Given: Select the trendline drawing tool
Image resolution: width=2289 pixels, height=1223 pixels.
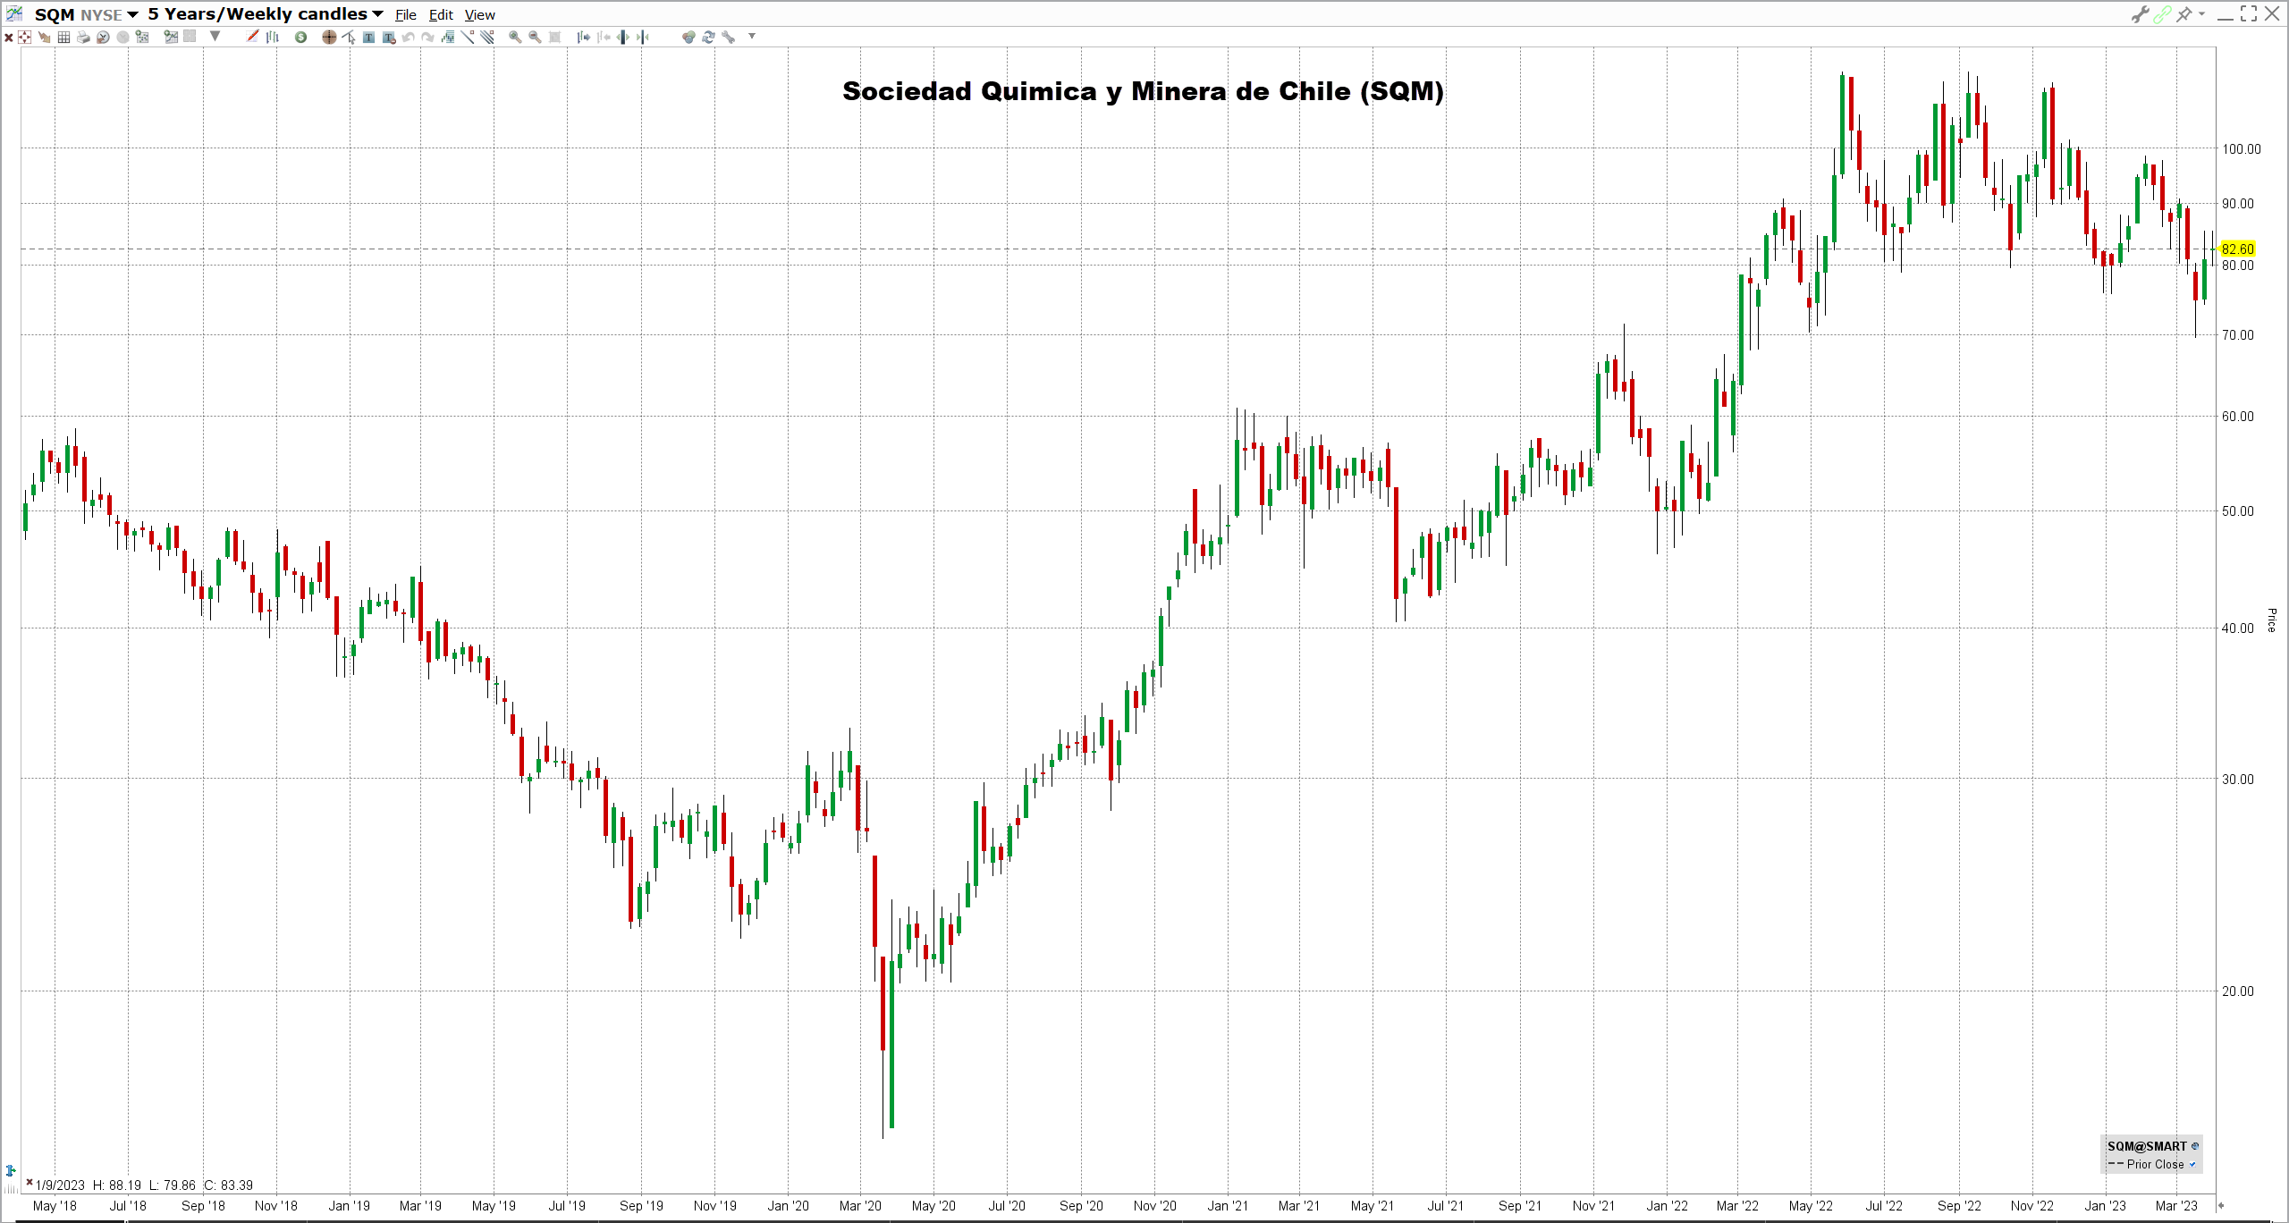Looking at the screenshot, I should [468, 37].
